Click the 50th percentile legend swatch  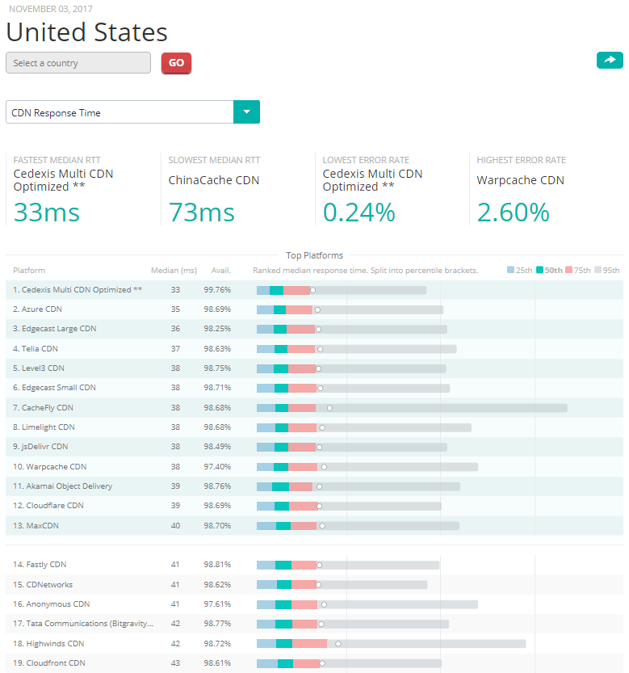(539, 270)
